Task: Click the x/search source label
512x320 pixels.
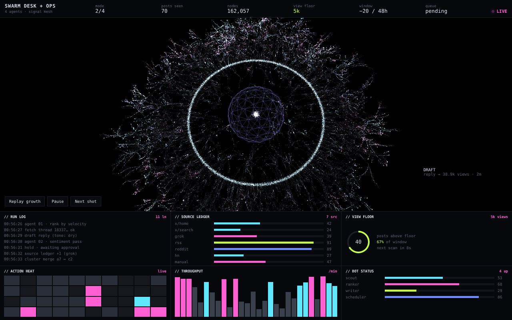Action: [184, 230]
